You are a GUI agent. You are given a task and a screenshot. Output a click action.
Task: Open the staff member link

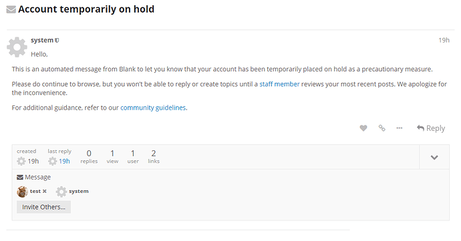click(x=279, y=84)
